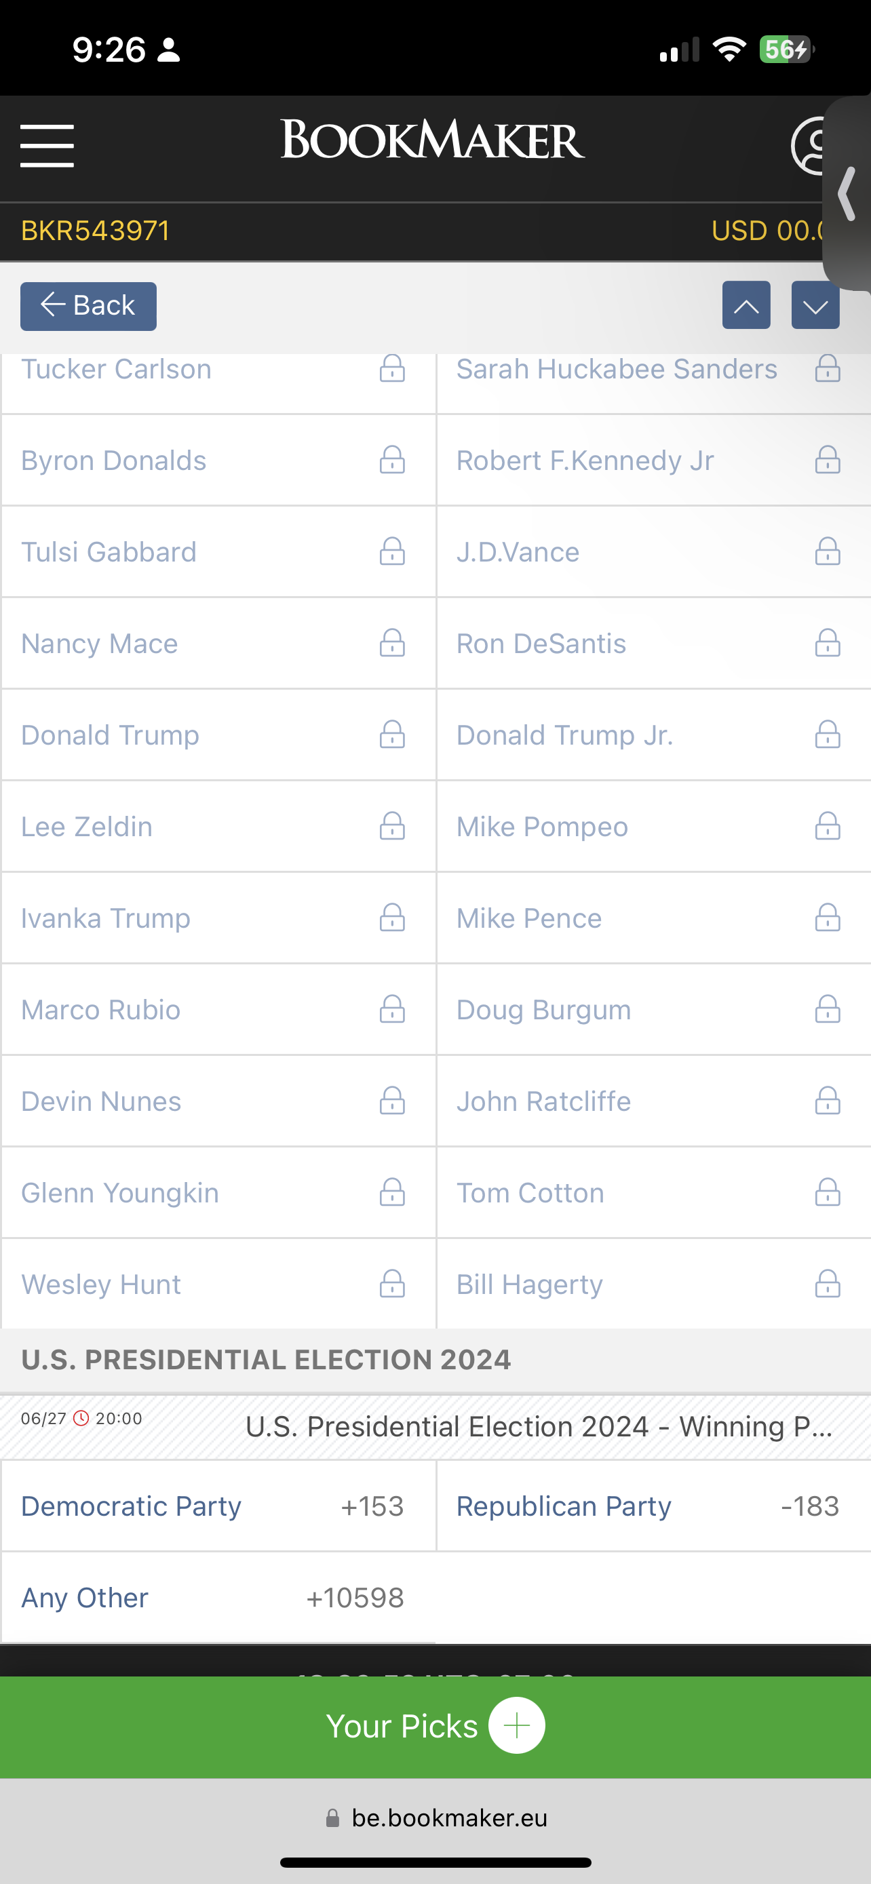Tap lock icon next to Ron DeSantis

click(x=827, y=643)
